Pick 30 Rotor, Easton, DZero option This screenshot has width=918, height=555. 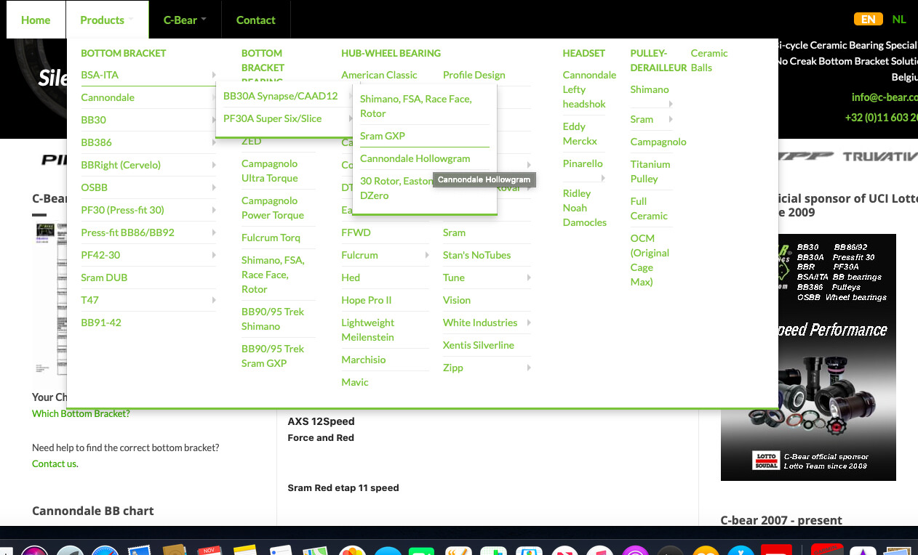pyautogui.click(x=396, y=188)
